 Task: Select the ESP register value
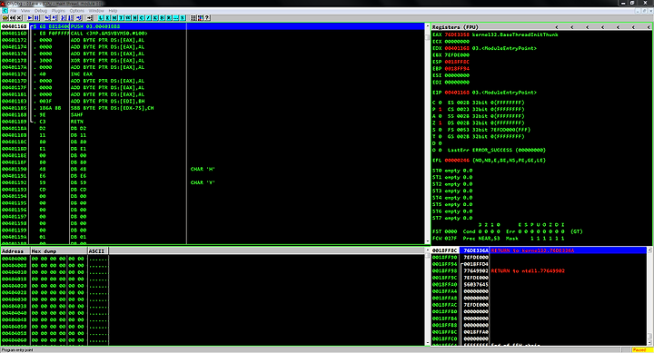[457, 62]
